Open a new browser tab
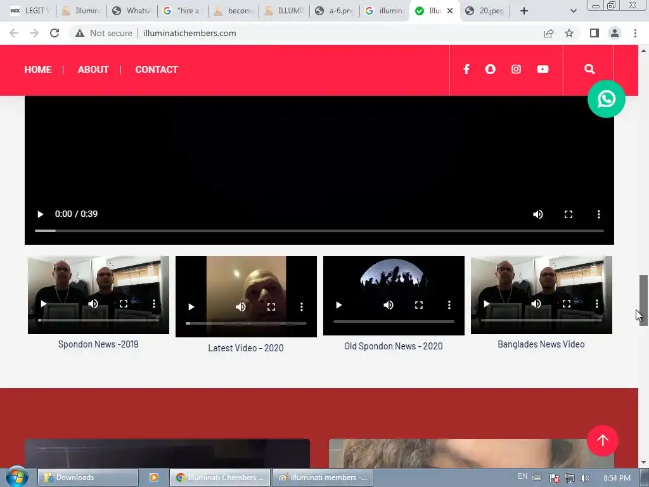 point(524,11)
